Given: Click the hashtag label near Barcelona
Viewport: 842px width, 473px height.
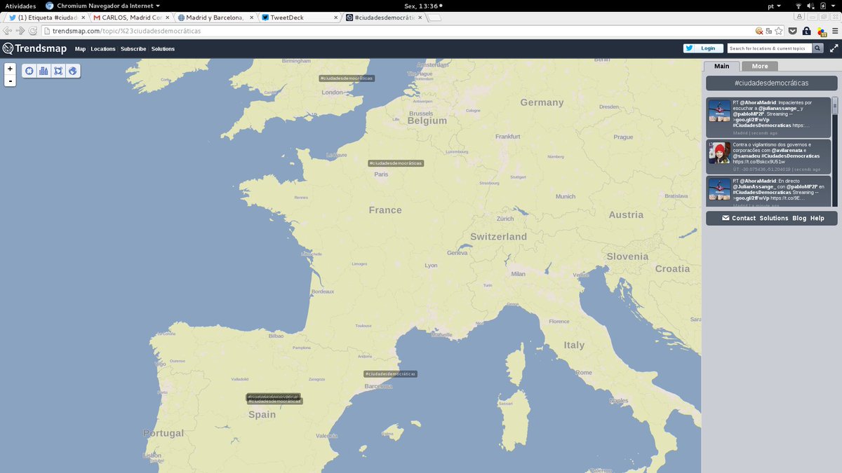Looking at the screenshot, I should [390, 374].
